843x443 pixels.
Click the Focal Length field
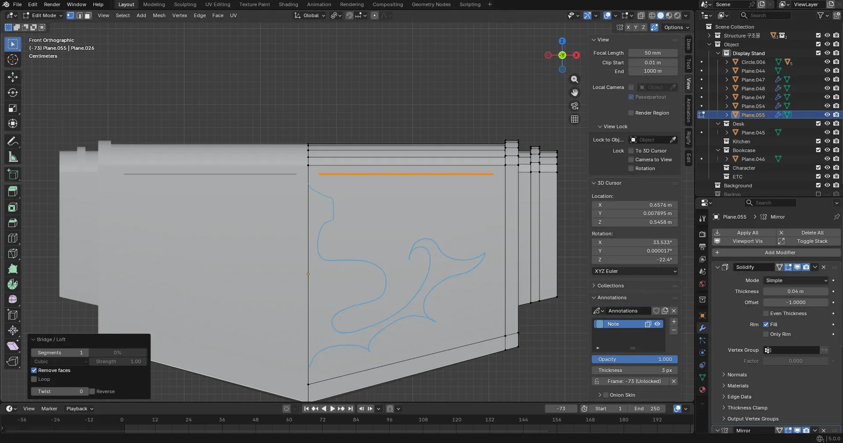pyautogui.click(x=653, y=53)
